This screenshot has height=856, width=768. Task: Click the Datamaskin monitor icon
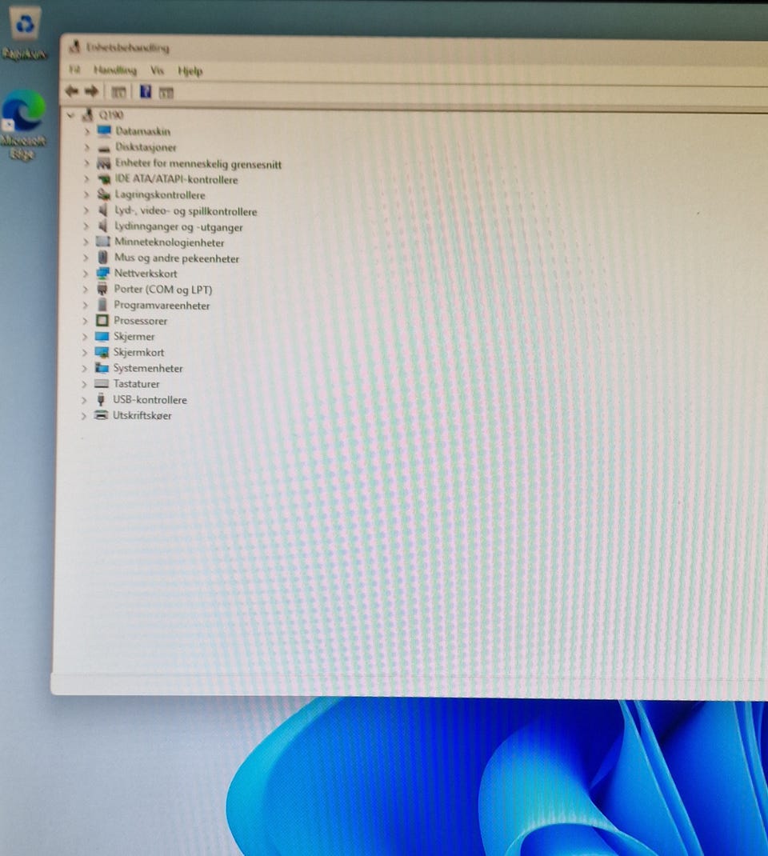(x=104, y=130)
